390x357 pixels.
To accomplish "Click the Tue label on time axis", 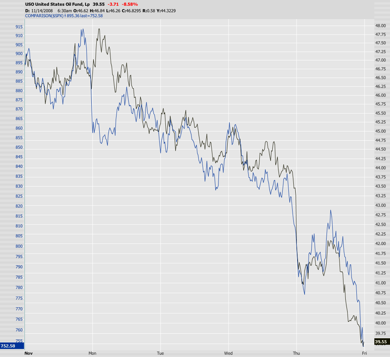I will click(160, 353).
